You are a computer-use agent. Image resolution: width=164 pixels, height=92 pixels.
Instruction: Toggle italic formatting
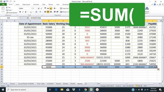pos(23,12)
